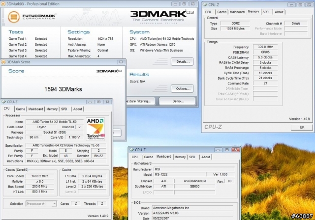Close the 3DMark Score window
Viewport: 315px width, 220px height.
click(x=121, y=62)
